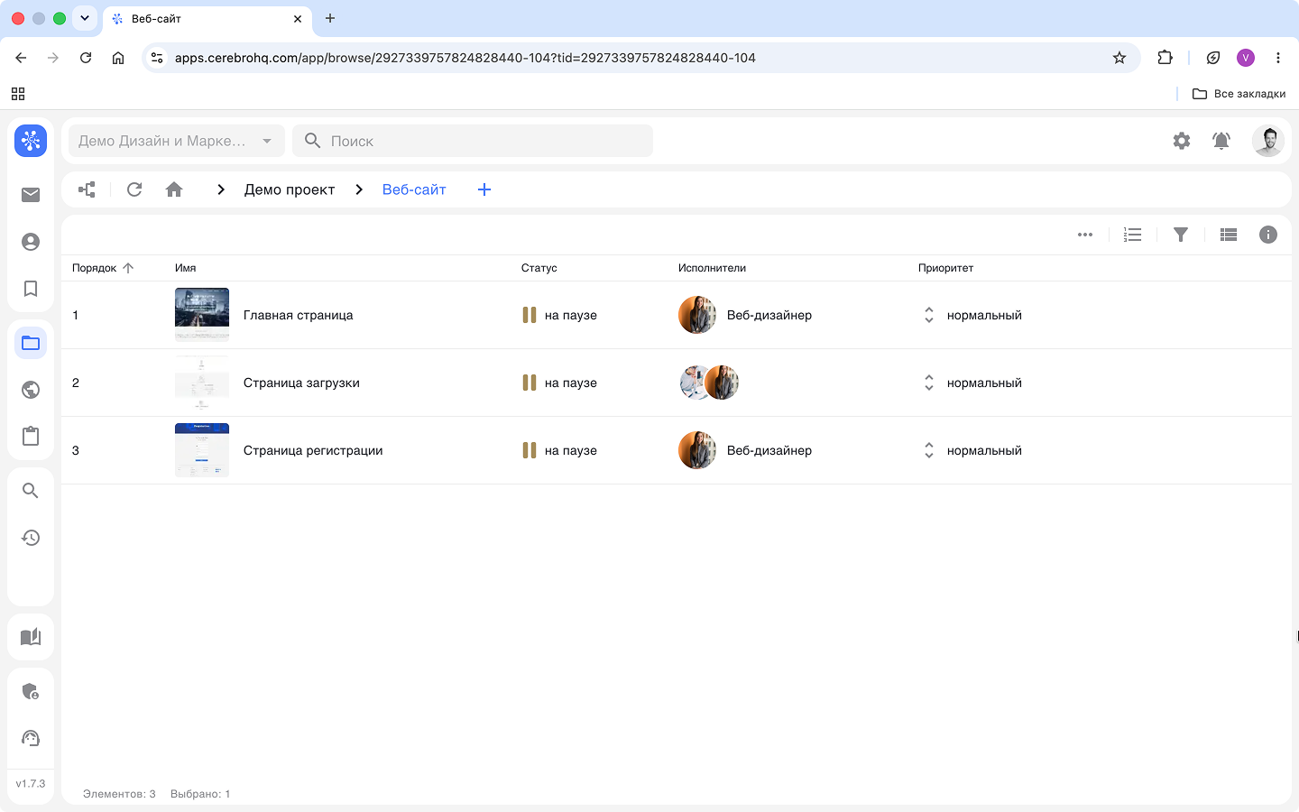This screenshot has height=812, width=1299.
Task: Toggle the tree structure icon in breadcrumb bar
Action: tap(87, 189)
